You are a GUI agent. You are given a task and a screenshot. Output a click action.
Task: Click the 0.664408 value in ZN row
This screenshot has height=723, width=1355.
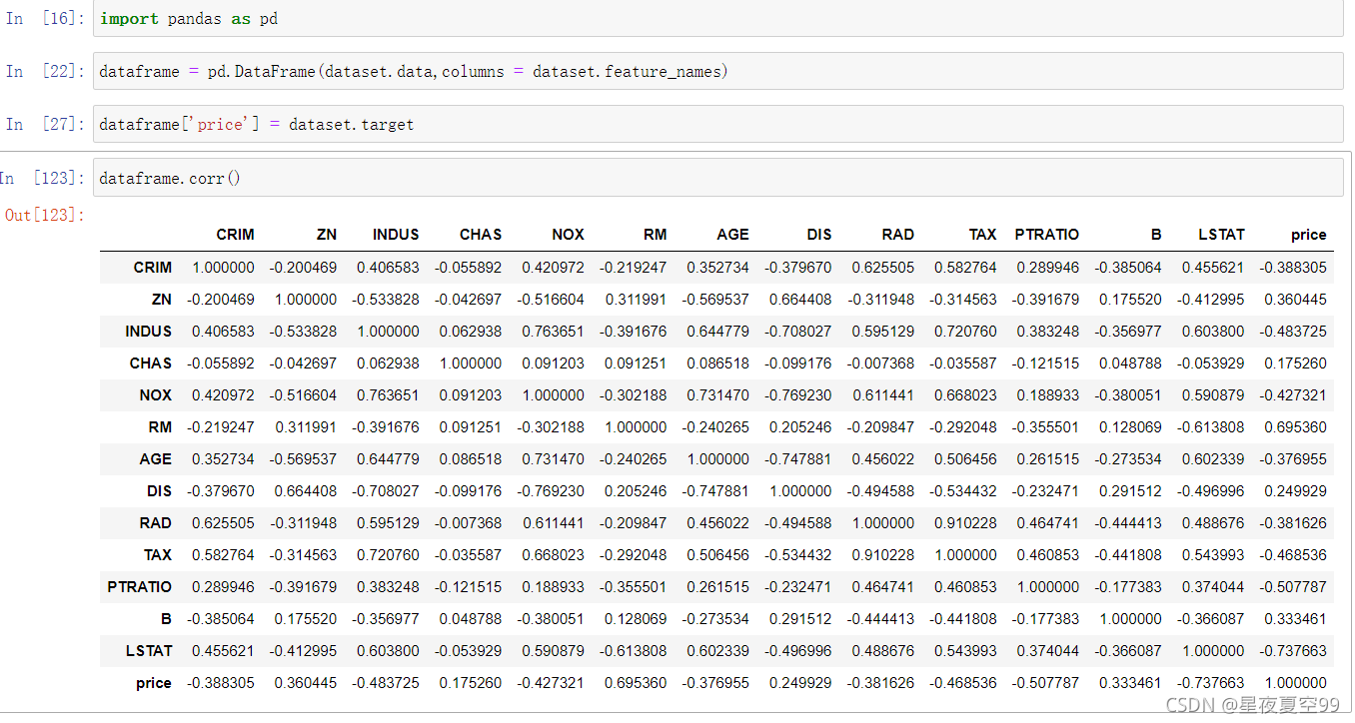pyautogui.click(x=800, y=300)
